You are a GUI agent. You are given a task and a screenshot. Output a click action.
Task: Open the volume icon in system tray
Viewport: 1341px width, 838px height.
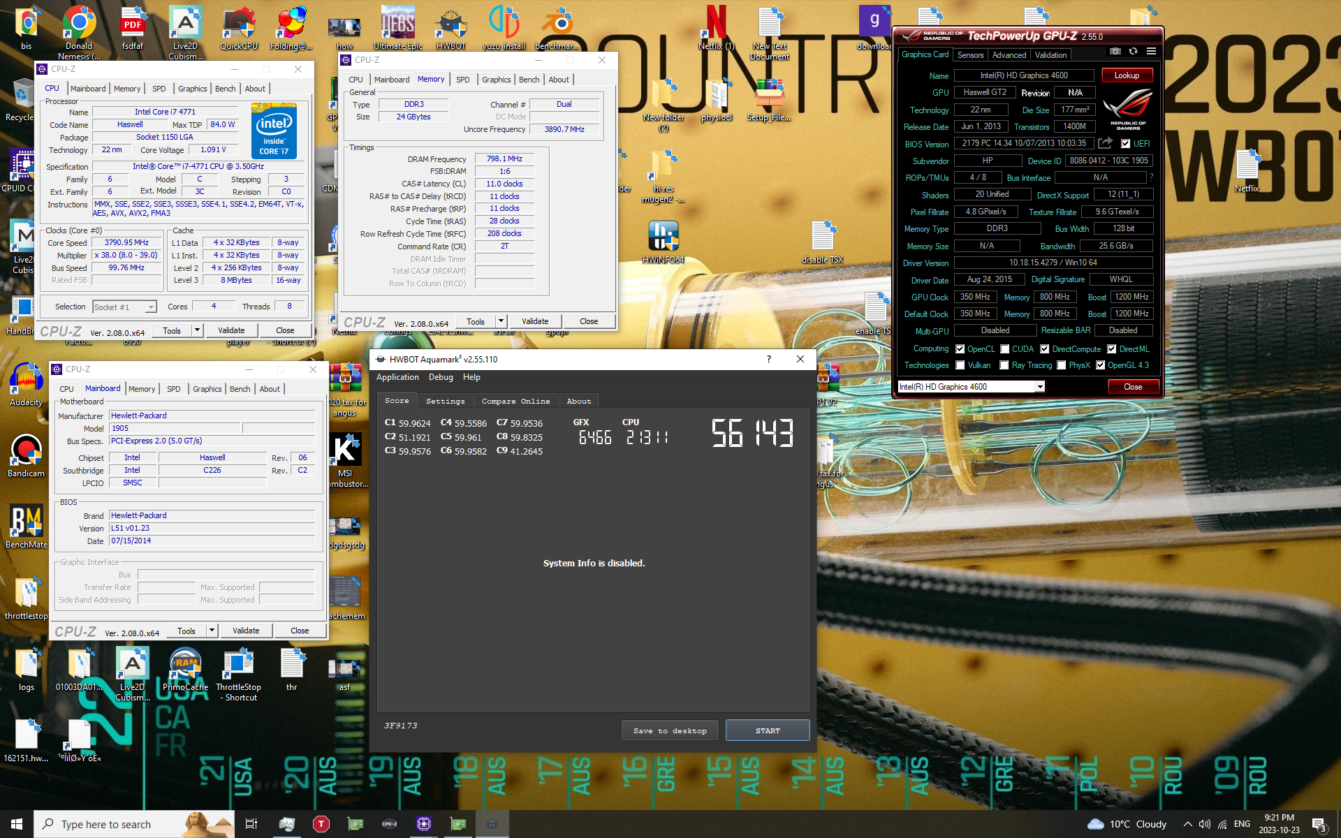pyautogui.click(x=1205, y=824)
